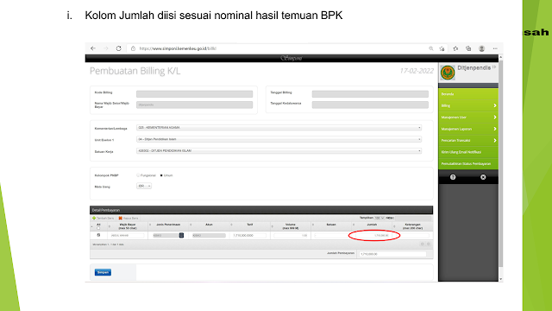Viewport: 552px width, 311px height.
Task: Toggle the checkbox of the first payment row
Action: pyautogui.click(x=98, y=235)
